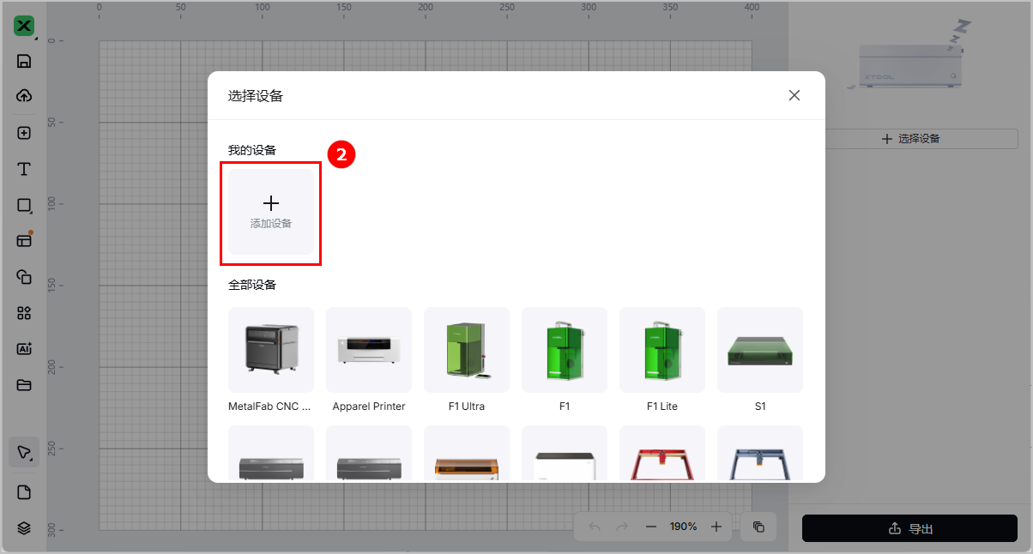This screenshot has width=1033, height=554.
Task: Choose the Apparel Printer device
Action: pyautogui.click(x=369, y=350)
